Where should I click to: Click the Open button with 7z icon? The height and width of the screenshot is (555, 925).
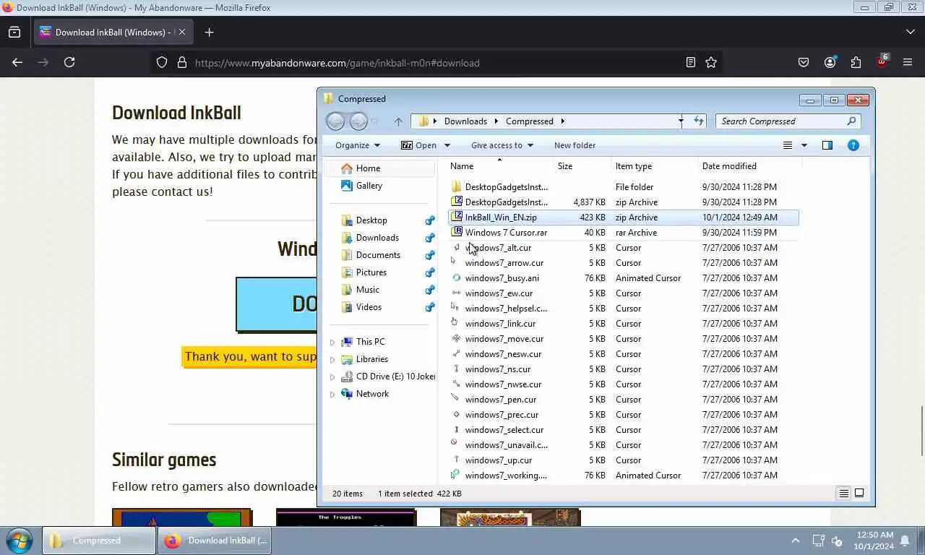click(x=419, y=145)
